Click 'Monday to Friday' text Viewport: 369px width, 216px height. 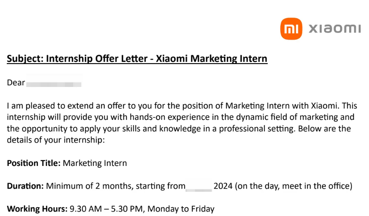pyautogui.click(x=181, y=209)
